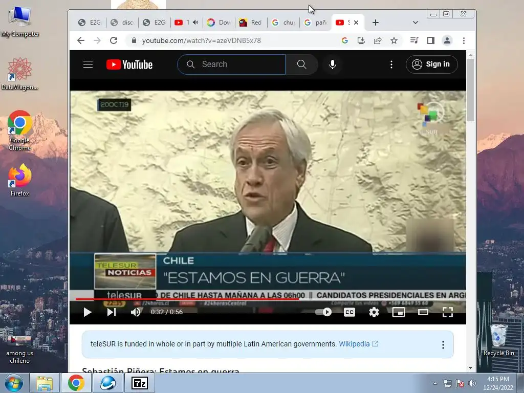Select Recycle Bin desktop icon
Screen dimensions: 524x393
(498, 340)
